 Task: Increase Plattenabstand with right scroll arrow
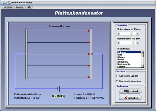[x=137, y=34]
